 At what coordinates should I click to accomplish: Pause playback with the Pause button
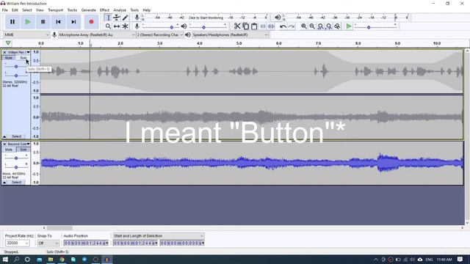12,22
